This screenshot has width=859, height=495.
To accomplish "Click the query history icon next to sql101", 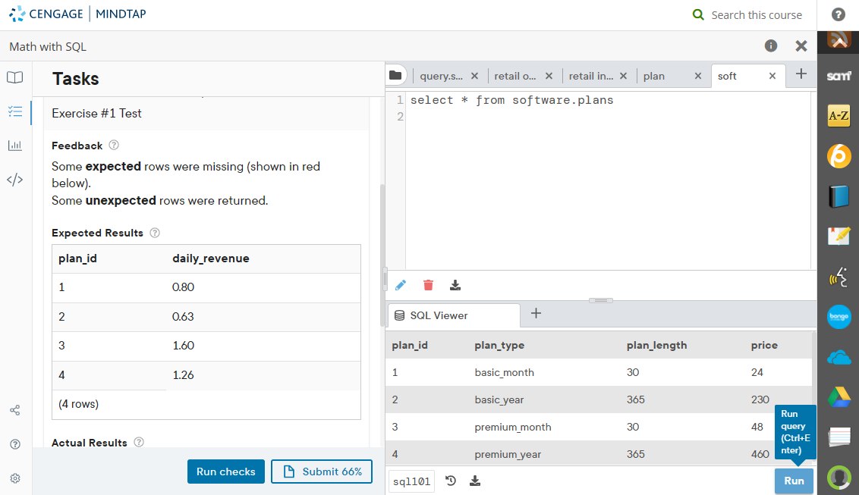I will (450, 480).
